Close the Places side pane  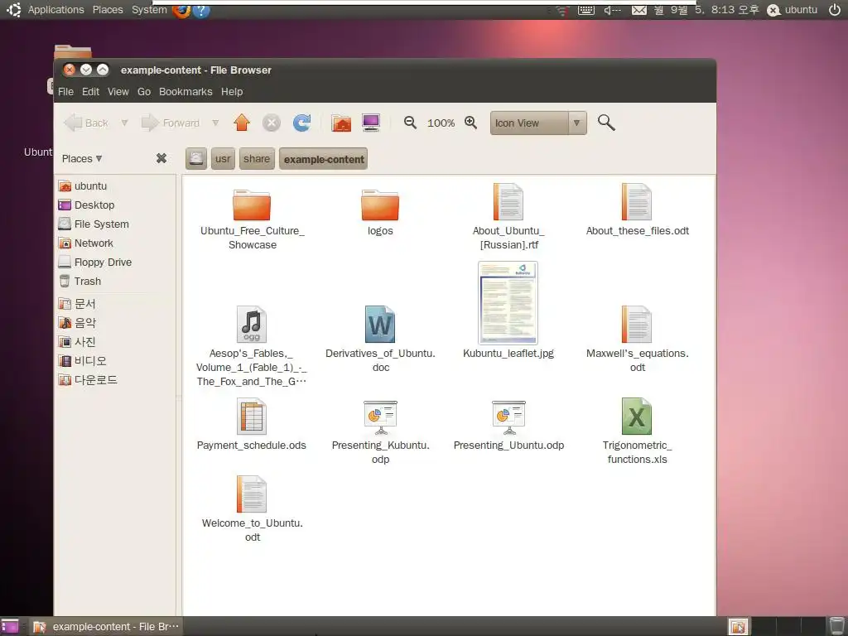point(161,158)
